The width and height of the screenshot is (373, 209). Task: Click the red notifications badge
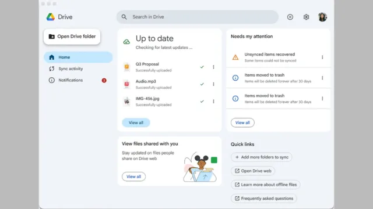pyautogui.click(x=104, y=80)
